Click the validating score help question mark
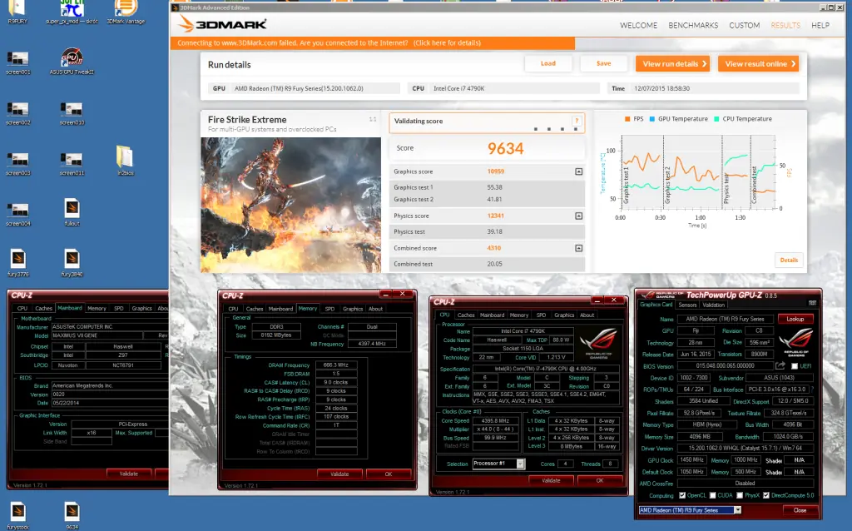 click(x=576, y=121)
